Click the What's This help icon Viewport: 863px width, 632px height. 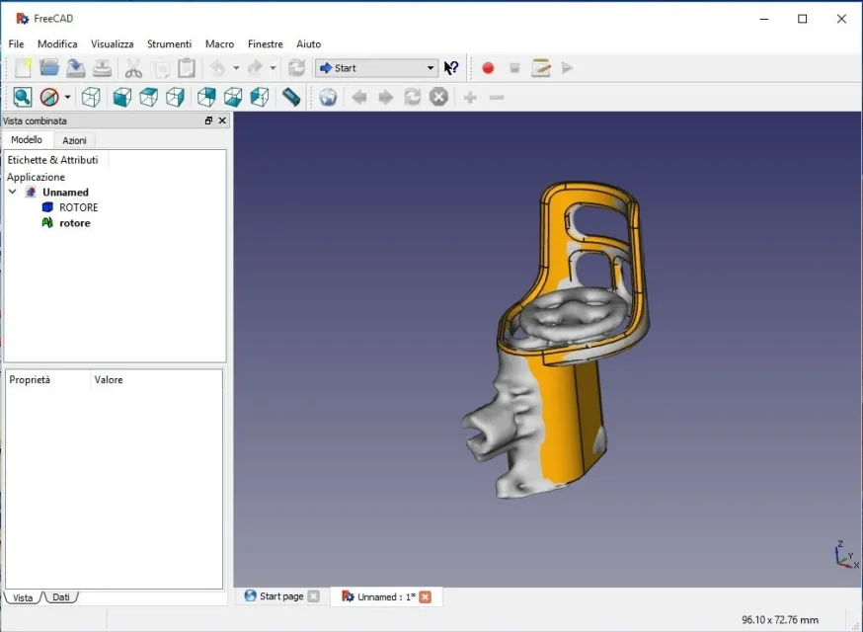(451, 68)
